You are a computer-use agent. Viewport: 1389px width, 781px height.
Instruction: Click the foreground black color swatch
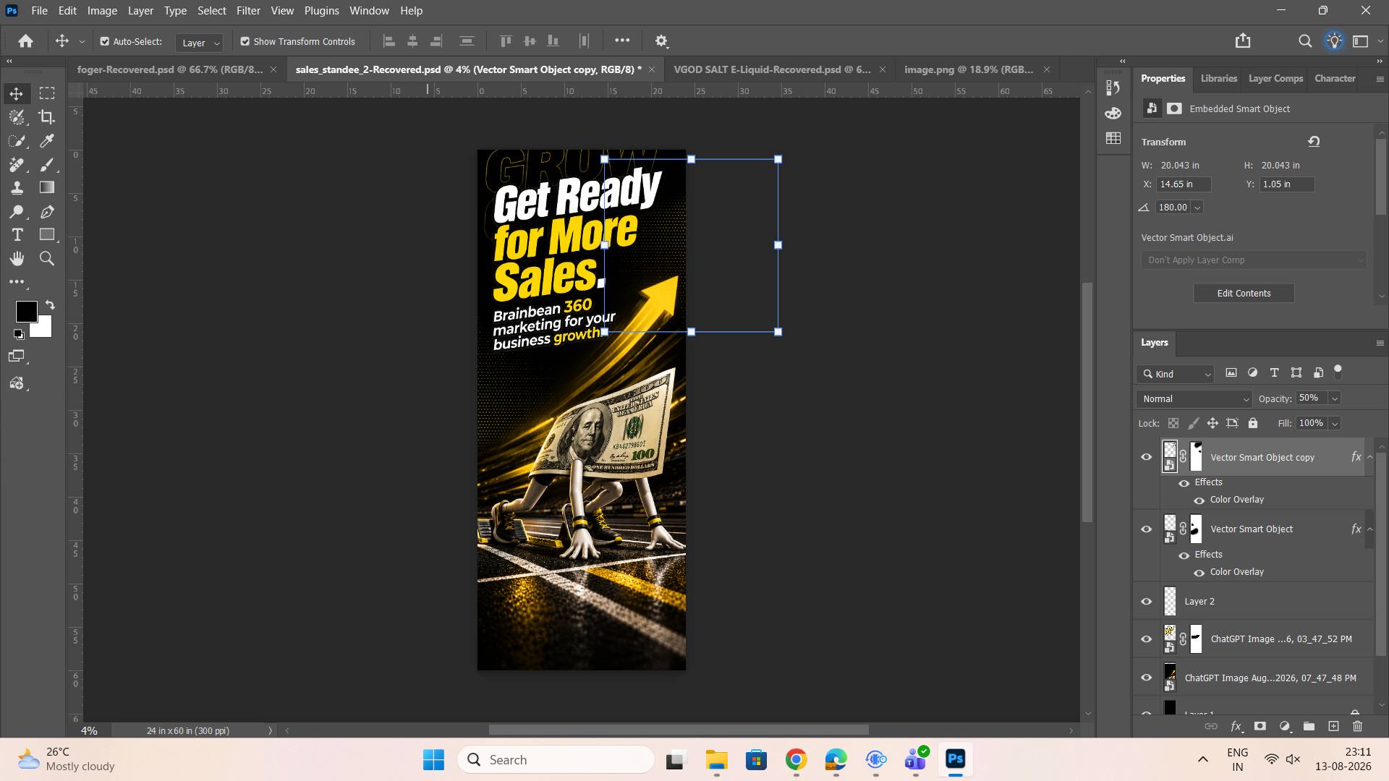(27, 312)
